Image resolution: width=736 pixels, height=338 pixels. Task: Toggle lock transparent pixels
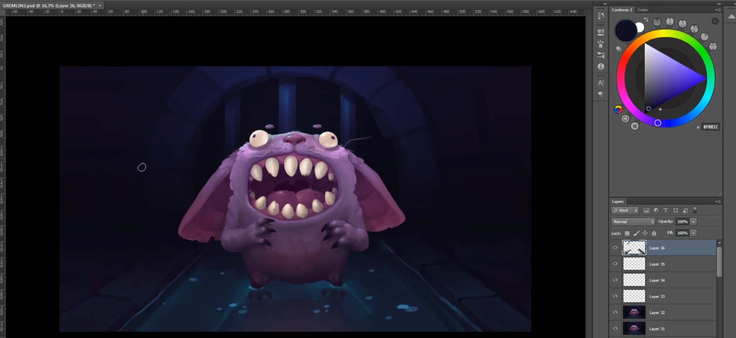[x=627, y=233]
